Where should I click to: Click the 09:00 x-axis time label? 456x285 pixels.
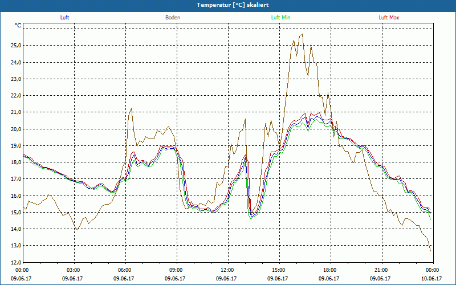coord(176,270)
